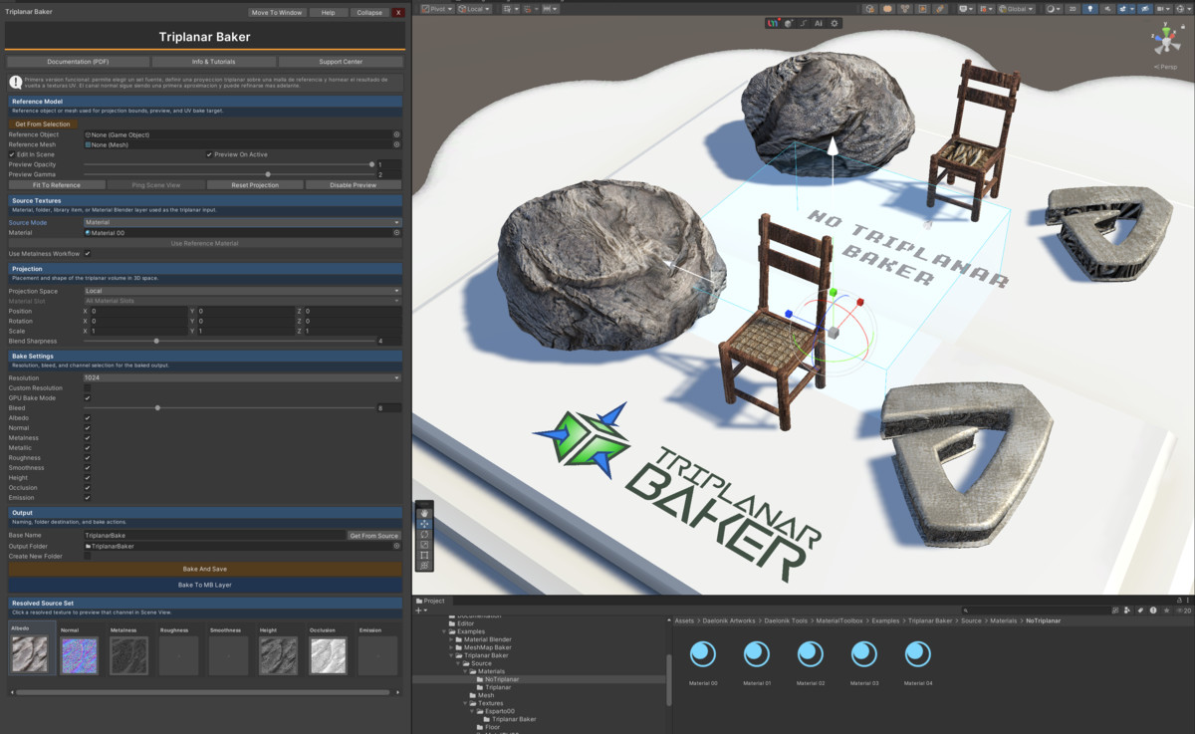
Task: Collapse the Examples folder in Project tree
Action: 444,631
